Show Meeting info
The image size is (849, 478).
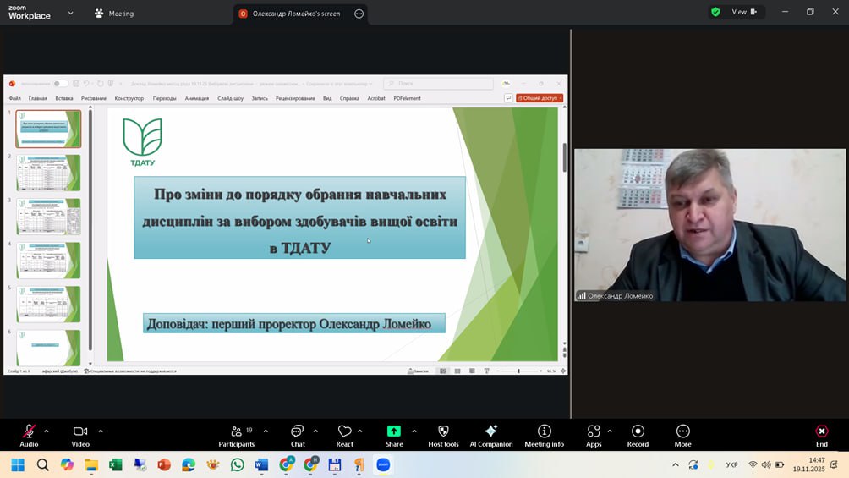click(x=545, y=436)
